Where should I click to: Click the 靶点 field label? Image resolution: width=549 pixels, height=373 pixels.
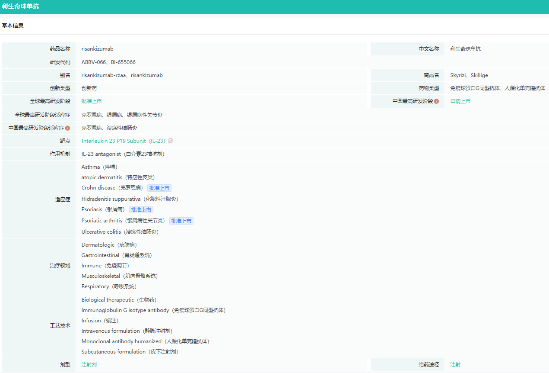click(x=65, y=141)
